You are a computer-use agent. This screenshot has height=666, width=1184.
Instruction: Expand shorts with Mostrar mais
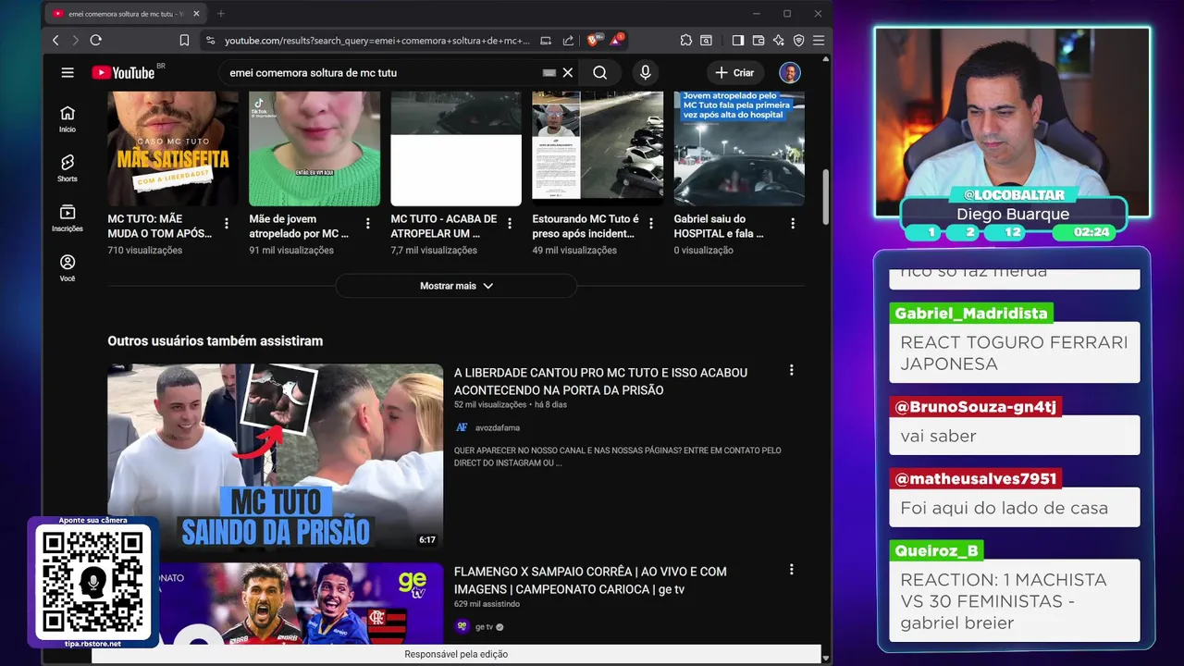456,286
